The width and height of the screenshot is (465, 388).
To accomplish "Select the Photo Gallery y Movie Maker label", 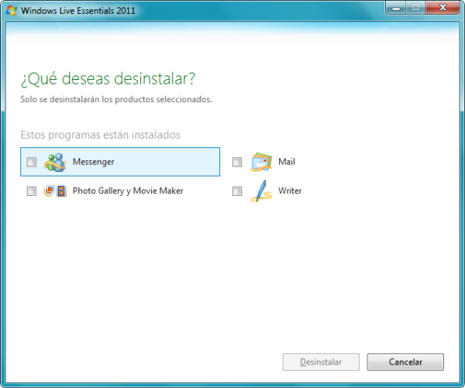I will pyautogui.click(x=128, y=191).
